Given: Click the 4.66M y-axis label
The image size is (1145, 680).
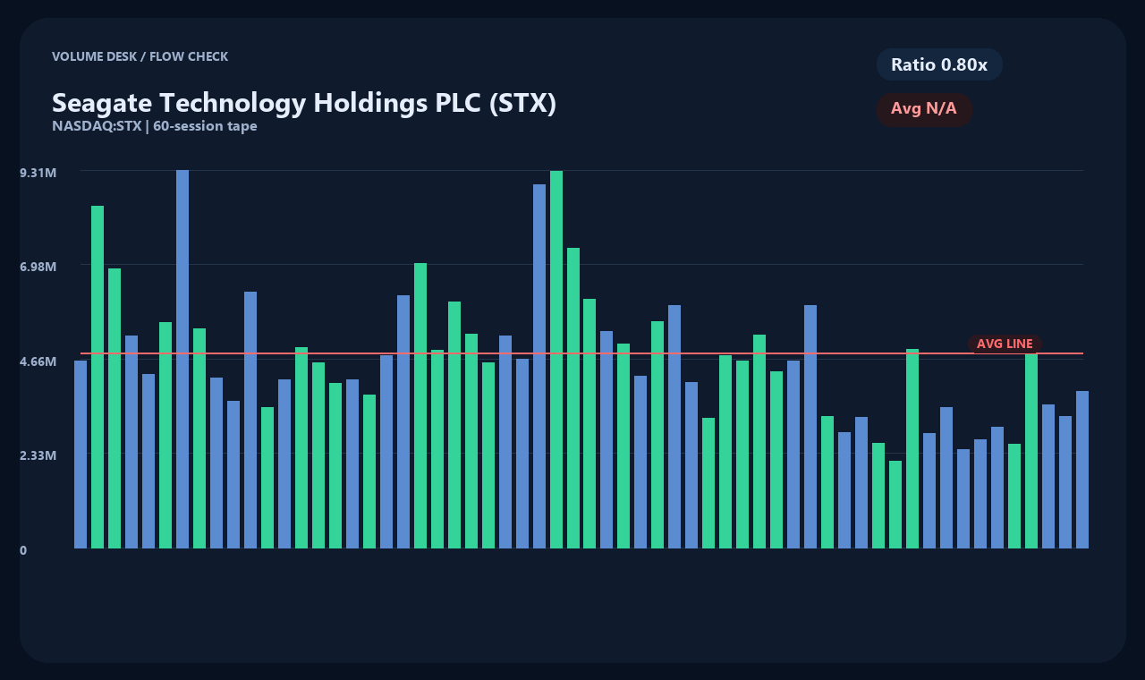Looking at the screenshot, I should pyautogui.click(x=38, y=361).
